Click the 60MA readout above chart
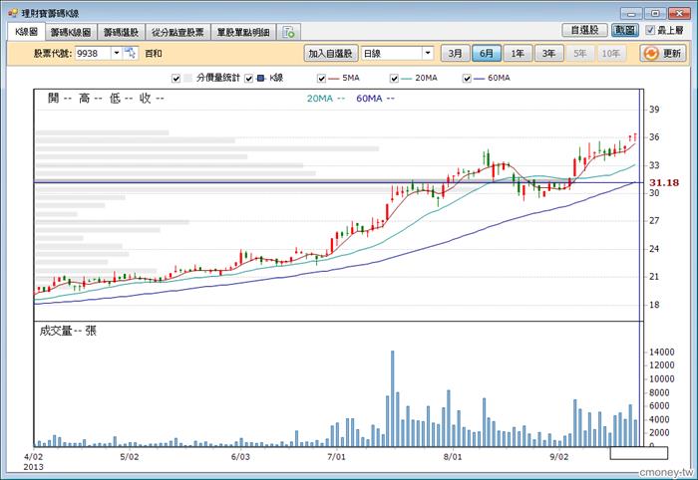The image size is (698, 480). pos(375,99)
